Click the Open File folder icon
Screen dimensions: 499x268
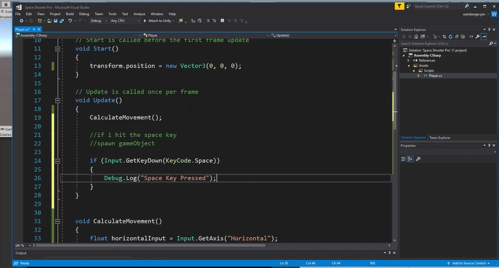[49, 21]
